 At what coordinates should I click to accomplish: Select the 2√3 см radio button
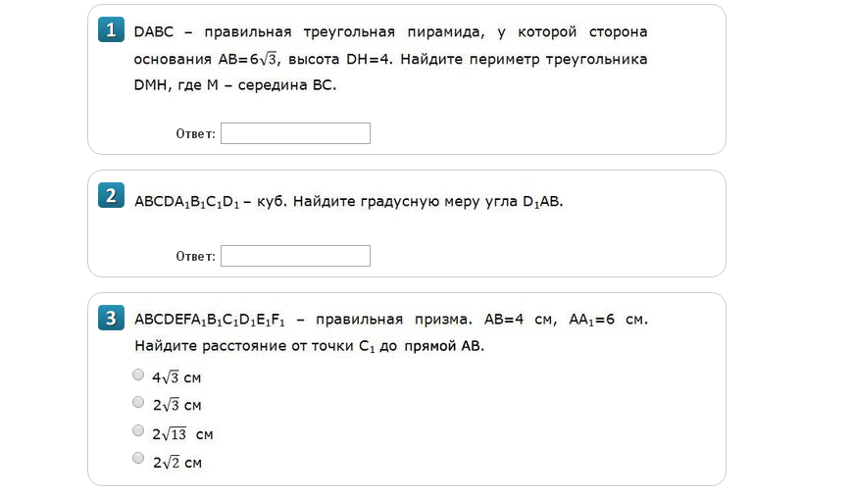coord(138,402)
